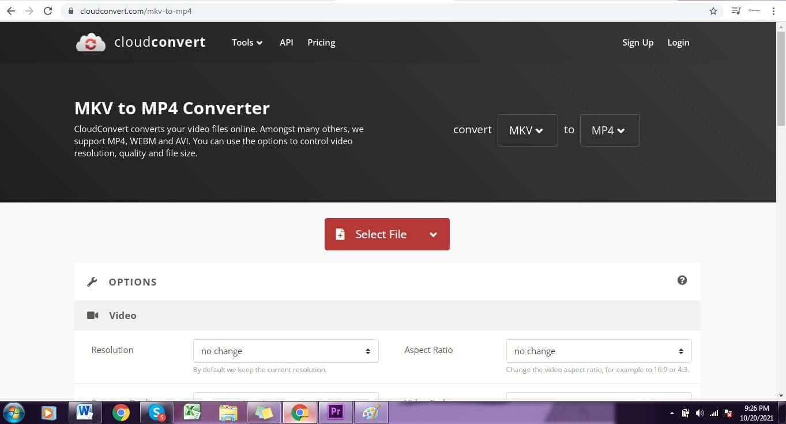Open the Windows Start button
This screenshot has width=786, height=424.
(13, 412)
